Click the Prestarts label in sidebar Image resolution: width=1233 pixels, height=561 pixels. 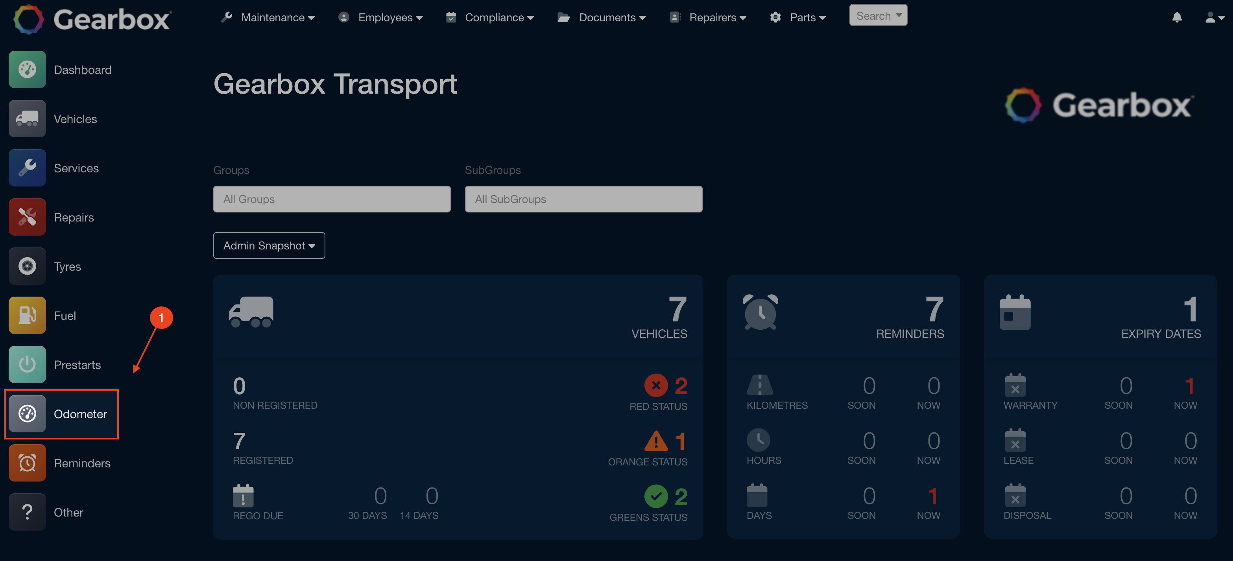tap(77, 365)
